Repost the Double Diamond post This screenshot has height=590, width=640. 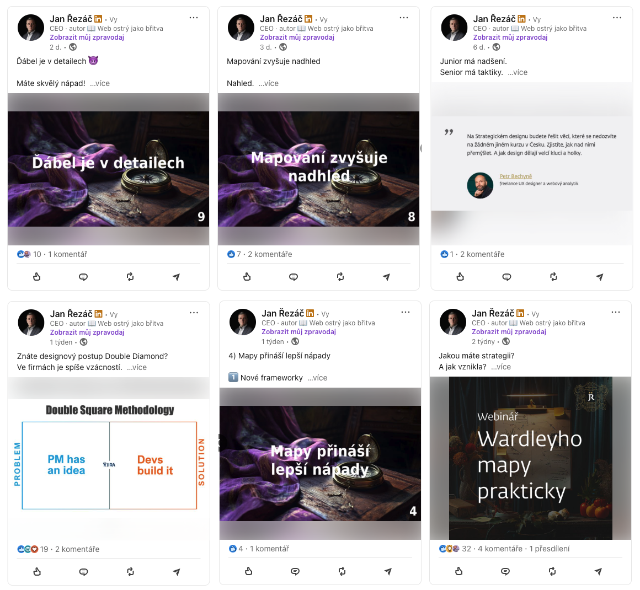[130, 572]
